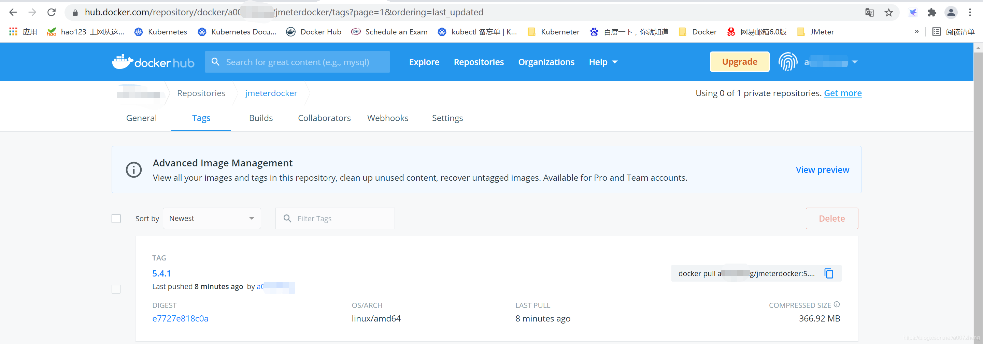The height and width of the screenshot is (344, 983).
Task: Open NetEase mailbox 6.0 bookmark
Action: 757,32
